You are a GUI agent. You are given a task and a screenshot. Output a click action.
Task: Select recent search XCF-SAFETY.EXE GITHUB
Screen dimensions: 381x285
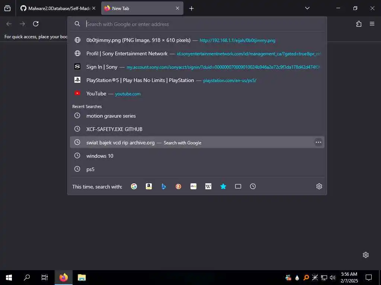point(197,129)
